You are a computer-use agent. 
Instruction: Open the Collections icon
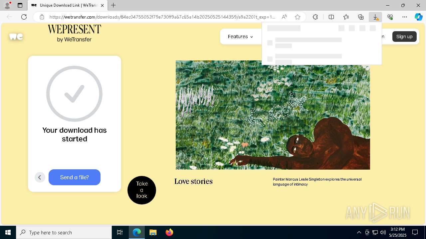pyautogui.click(x=361, y=17)
